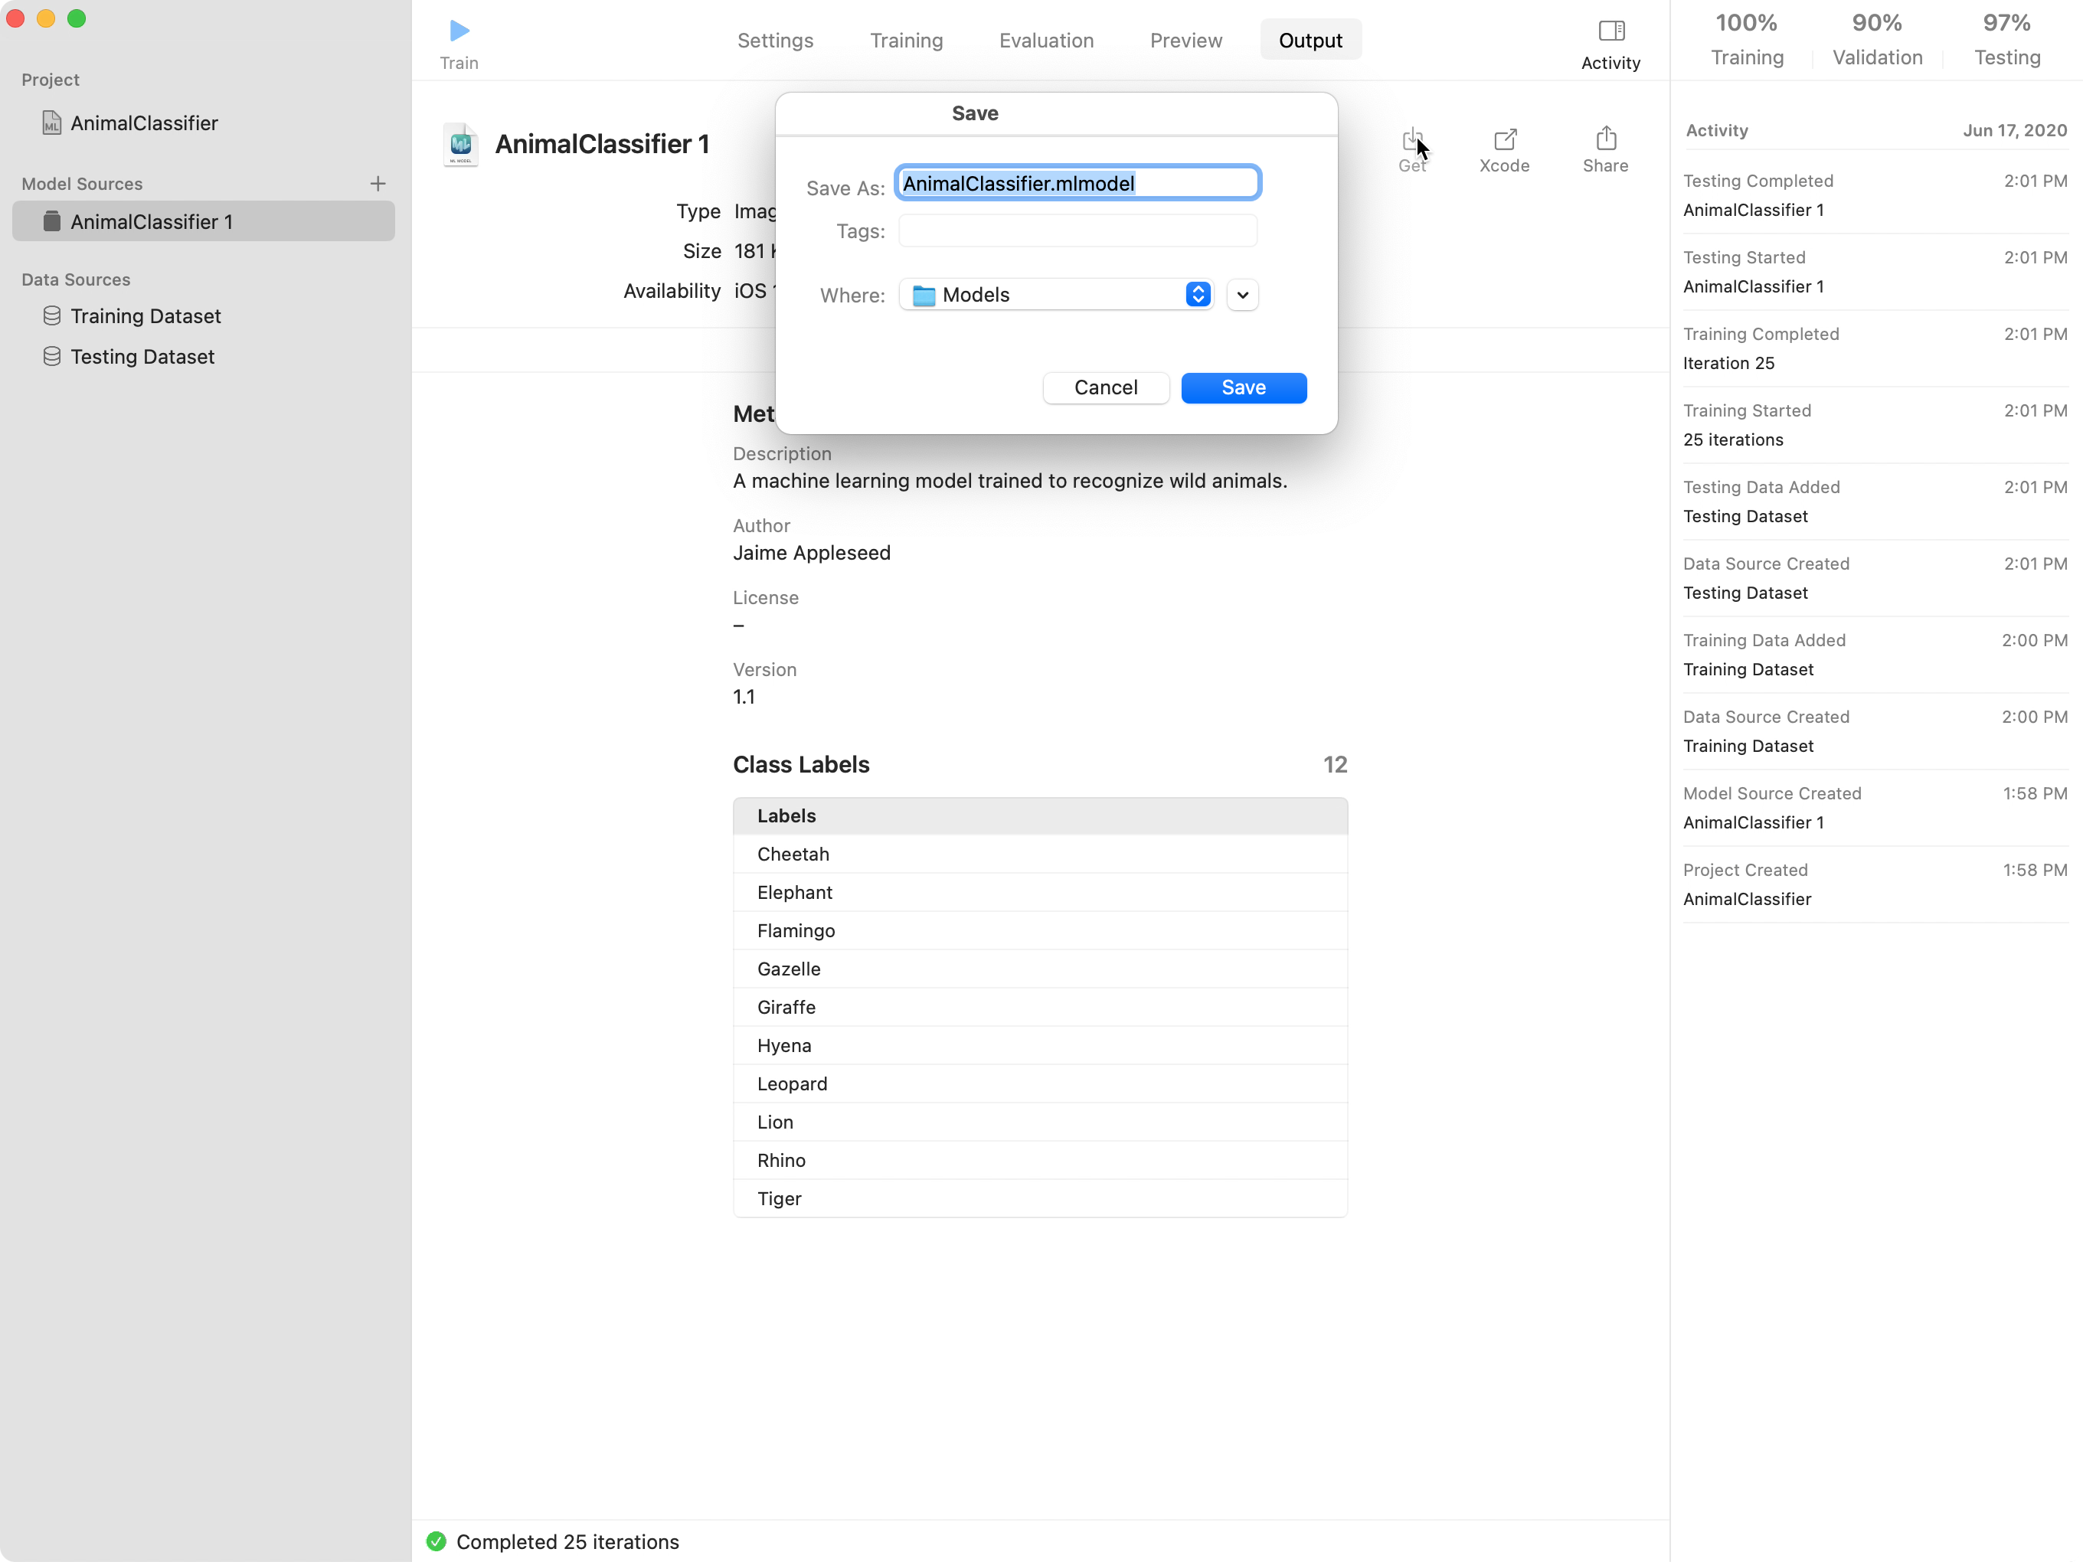Screen dimensions: 2083x1562
Task: Select the AnimalClassifier project document
Action: (x=144, y=123)
